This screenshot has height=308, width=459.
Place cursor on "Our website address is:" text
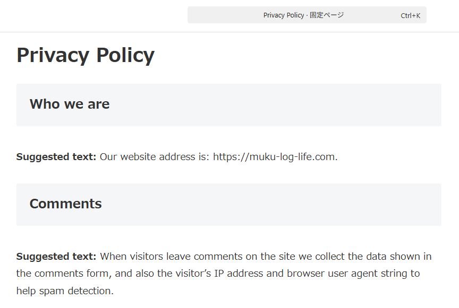(x=155, y=157)
